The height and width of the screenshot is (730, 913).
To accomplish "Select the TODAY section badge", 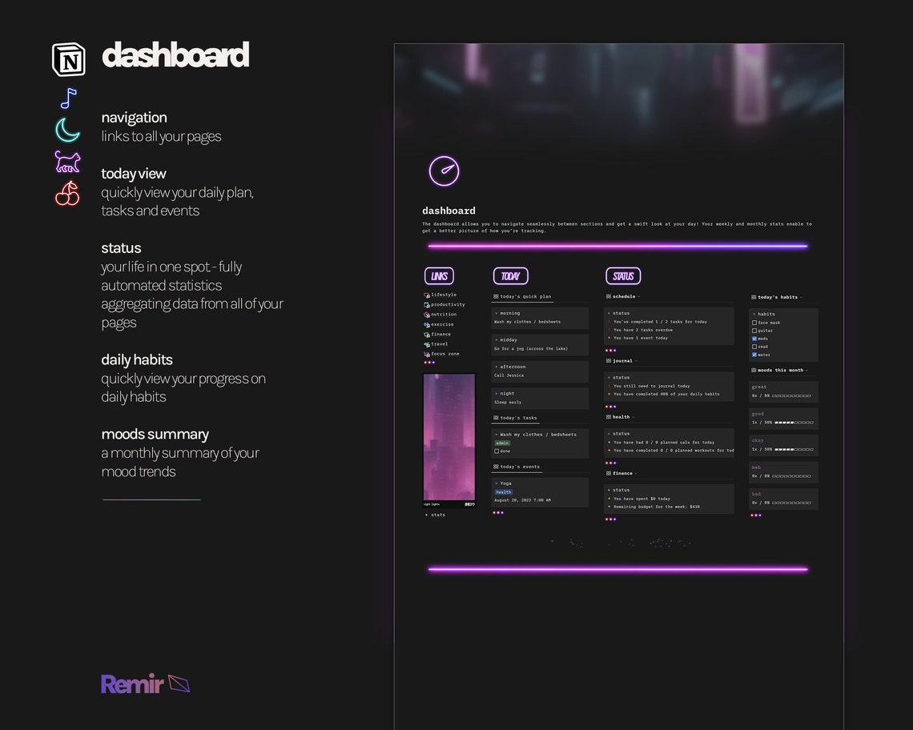I will (510, 275).
